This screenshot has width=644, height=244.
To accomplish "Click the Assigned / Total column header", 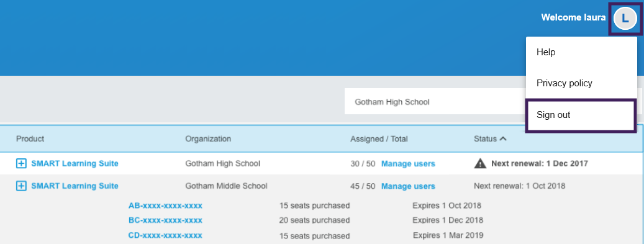I will 379,139.
